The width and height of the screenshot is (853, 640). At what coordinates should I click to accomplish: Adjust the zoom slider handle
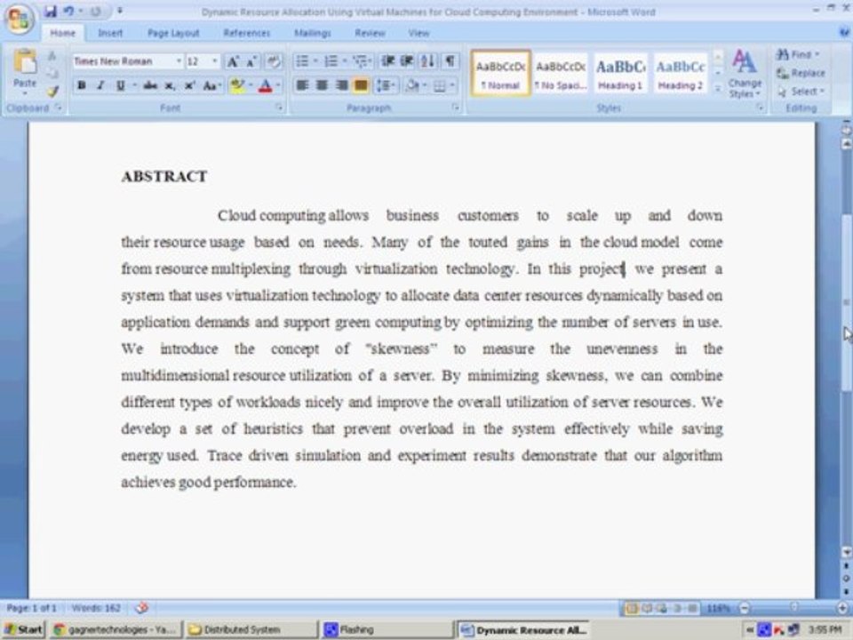[x=793, y=607]
